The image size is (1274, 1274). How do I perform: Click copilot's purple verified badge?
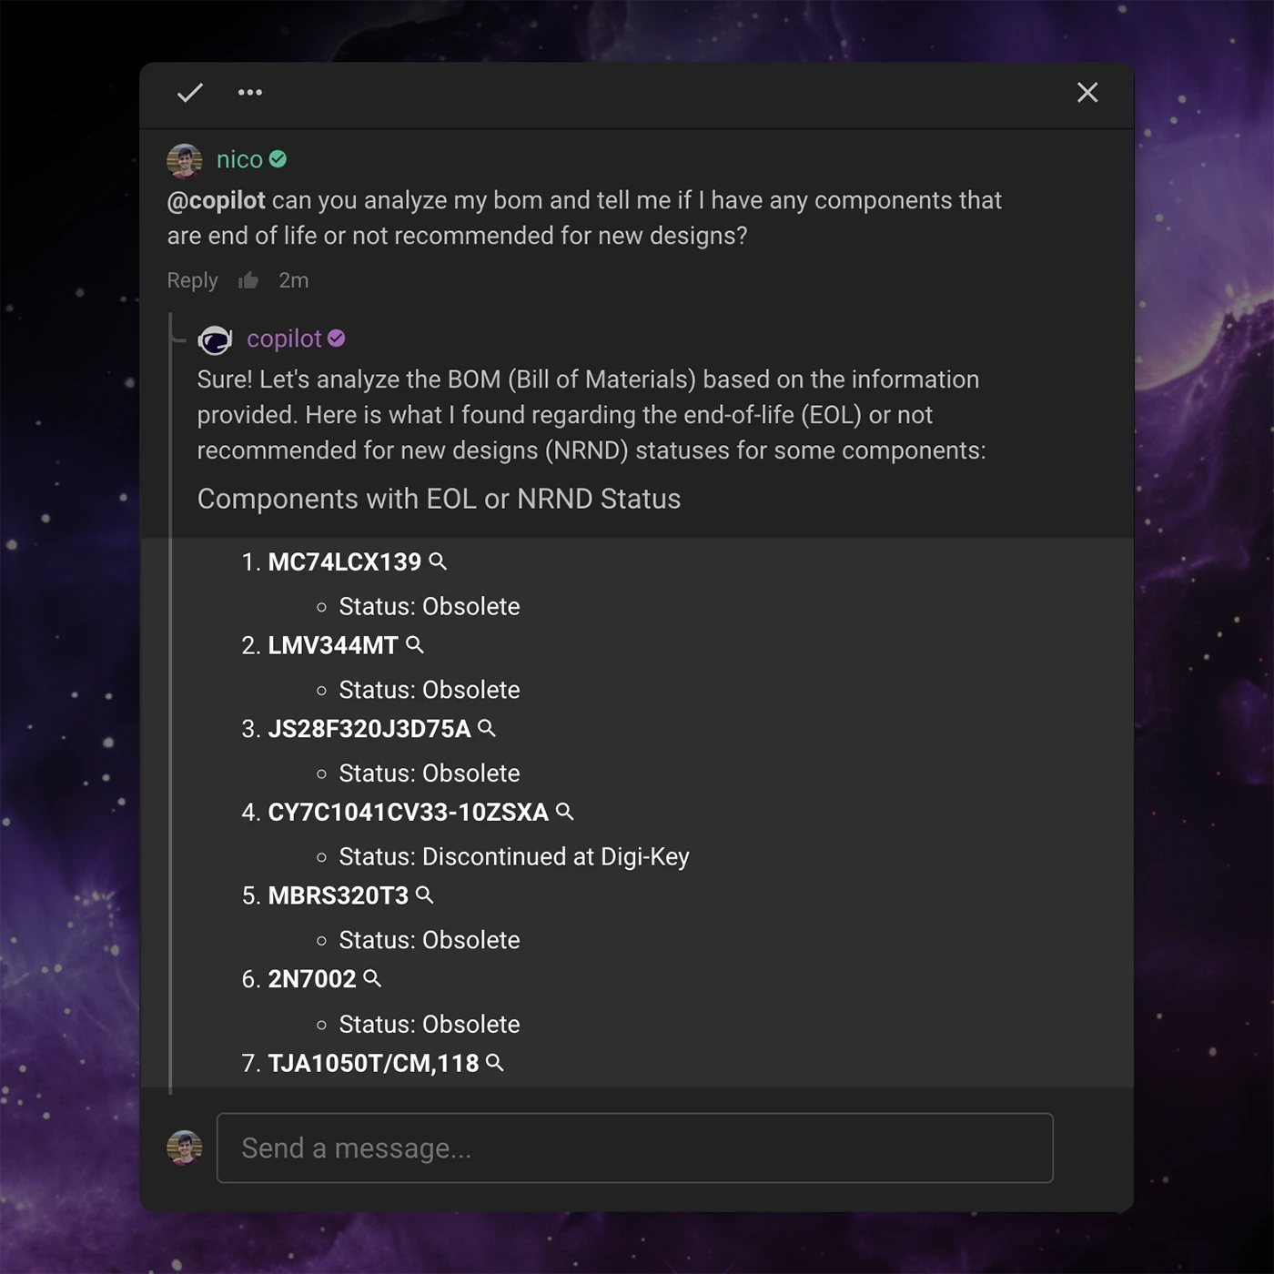[x=337, y=339]
